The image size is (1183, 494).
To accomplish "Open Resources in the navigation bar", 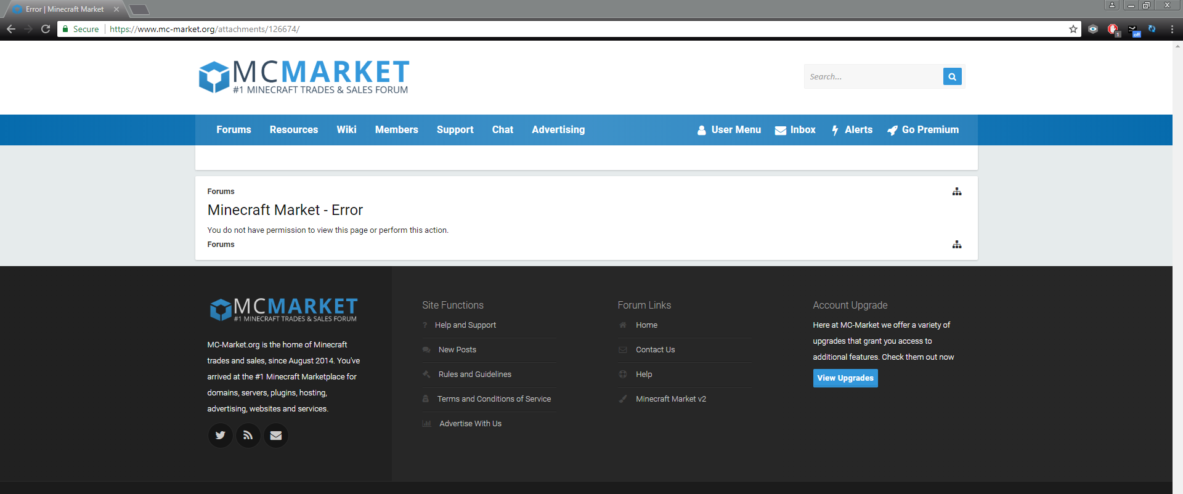I will pyautogui.click(x=294, y=129).
